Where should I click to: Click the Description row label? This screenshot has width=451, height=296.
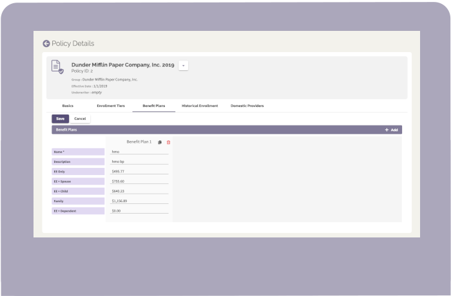tap(78, 162)
